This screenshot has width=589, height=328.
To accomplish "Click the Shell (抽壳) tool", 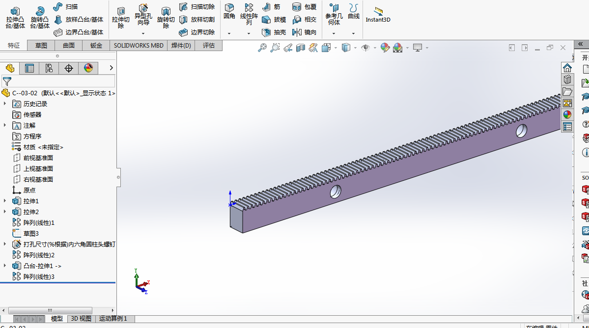I will 274,32.
